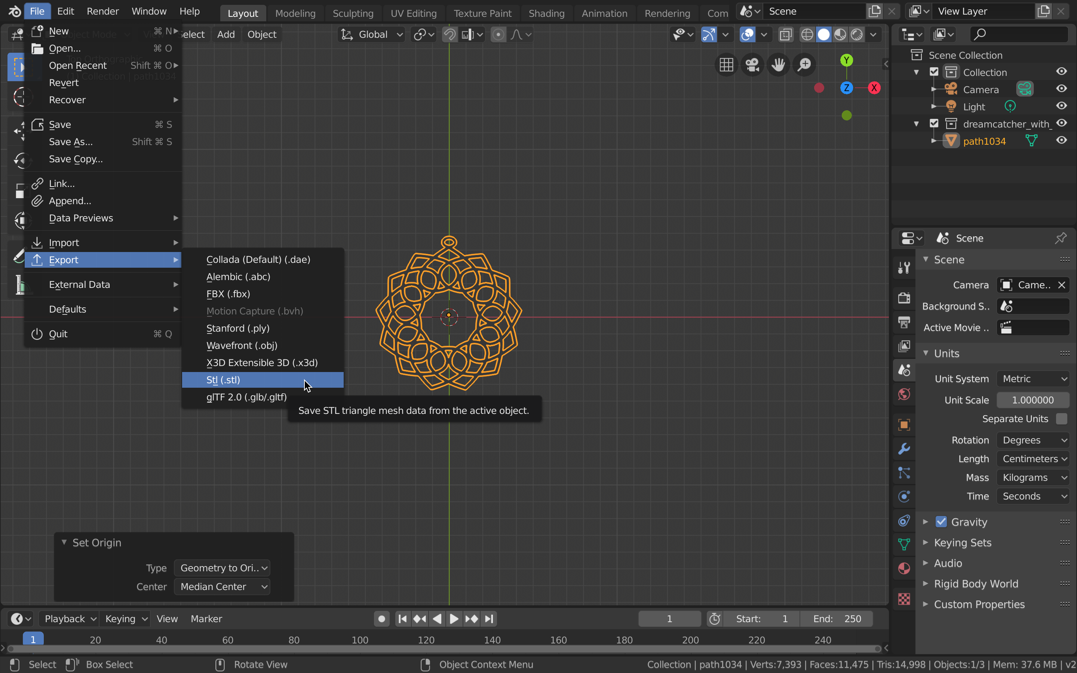This screenshot has height=673, width=1077.
Task: Open the Output properties printer icon
Action: pyautogui.click(x=904, y=322)
